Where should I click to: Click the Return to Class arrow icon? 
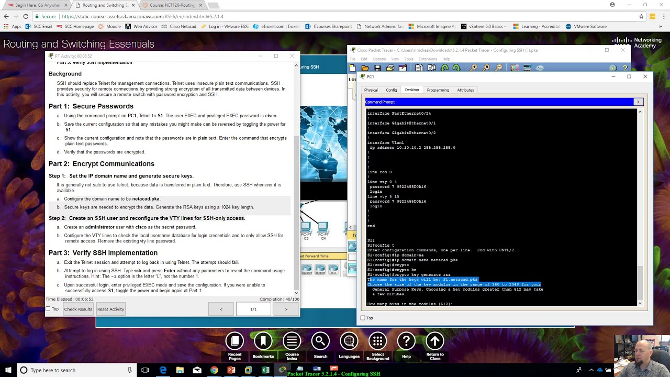(434, 341)
